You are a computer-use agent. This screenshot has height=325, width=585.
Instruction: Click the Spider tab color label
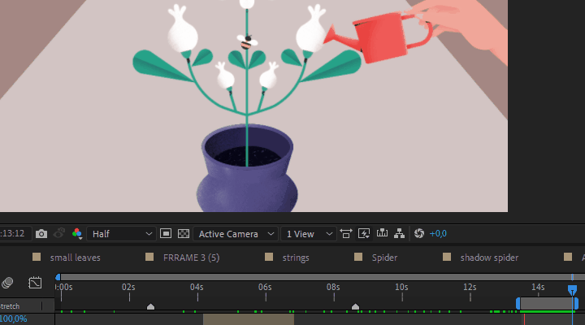pos(358,257)
